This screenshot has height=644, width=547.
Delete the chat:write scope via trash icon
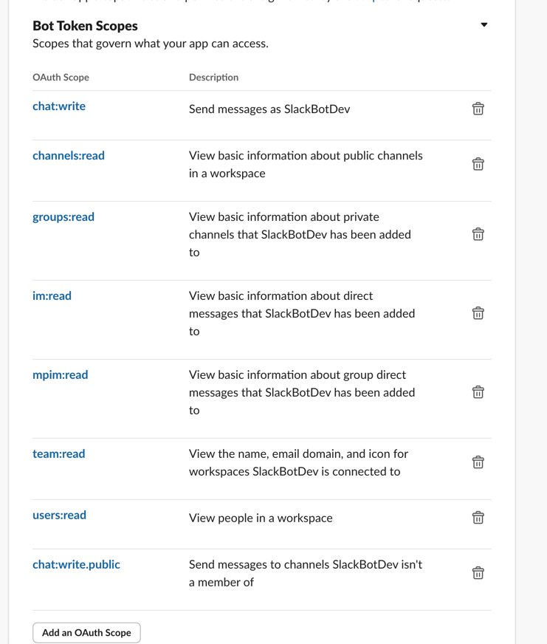(478, 108)
